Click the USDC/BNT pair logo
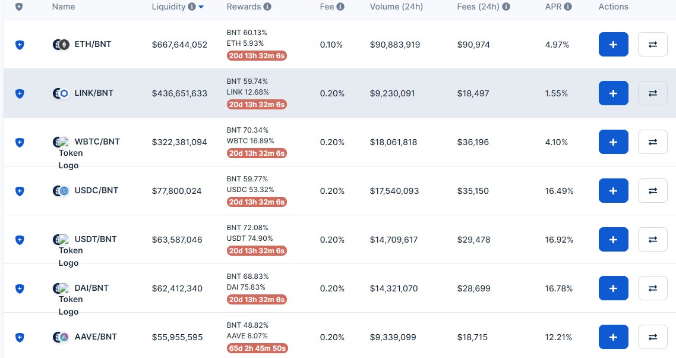Image resolution: width=676 pixels, height=358 pixels. point(61,190)
